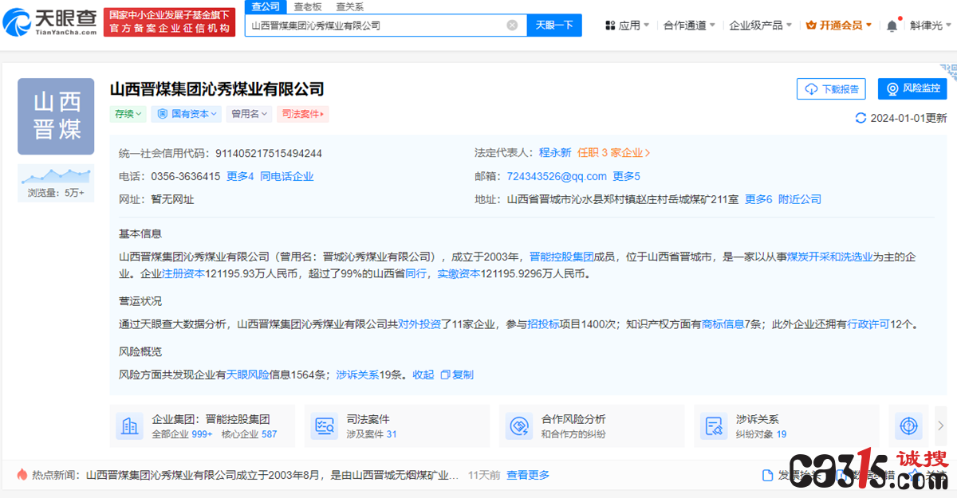
Task: Click the partially visible target card icon
Action: [908, 426]
